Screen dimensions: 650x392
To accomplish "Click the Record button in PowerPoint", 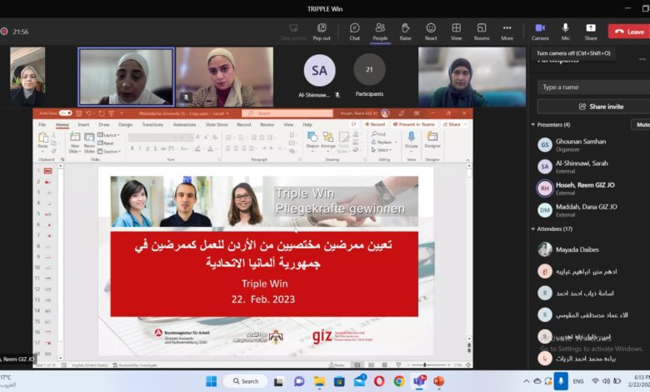I will click(x=375, y=124).
